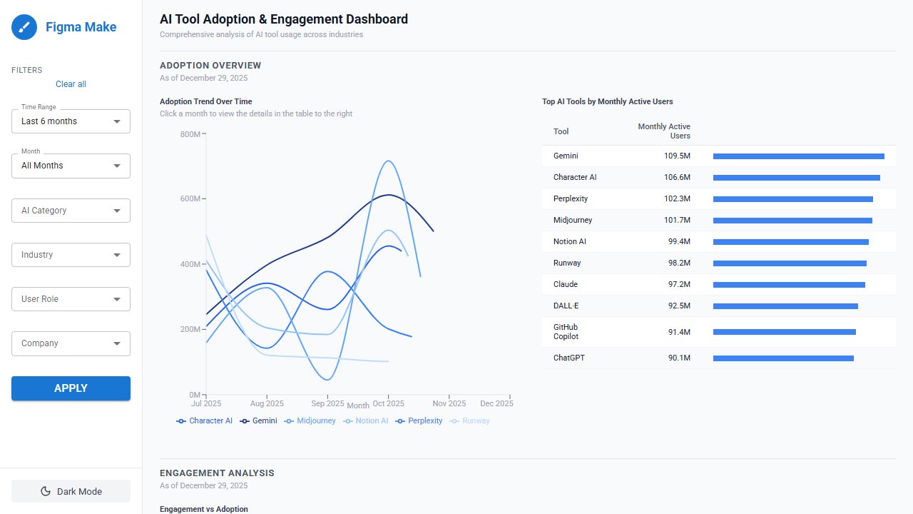Click the DALL-E row name
Screen dimensions: 913x514
(566, 306)
